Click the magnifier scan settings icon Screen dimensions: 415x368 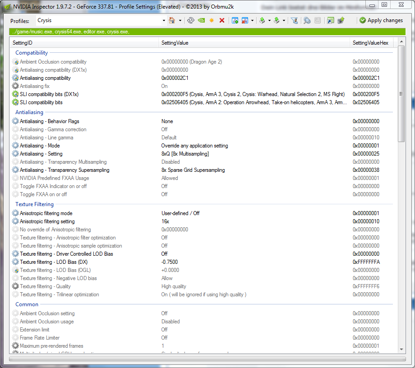(x=307, y=20)
